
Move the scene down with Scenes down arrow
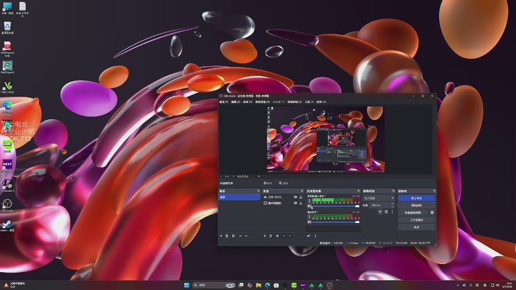pyautogui.click(x=246, y=236)
